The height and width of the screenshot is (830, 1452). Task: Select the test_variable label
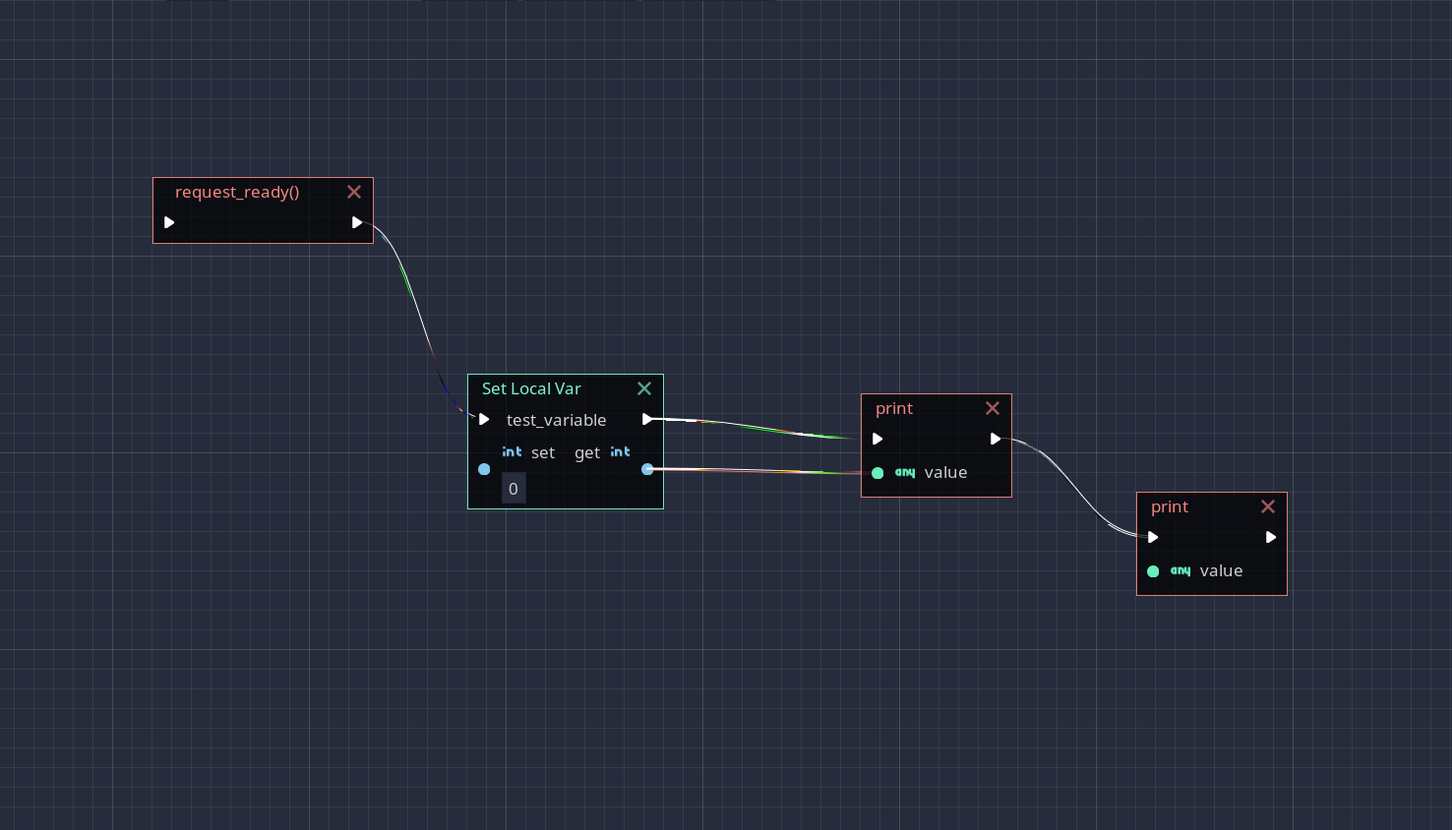pyautogui.click(x=556, y=420)
